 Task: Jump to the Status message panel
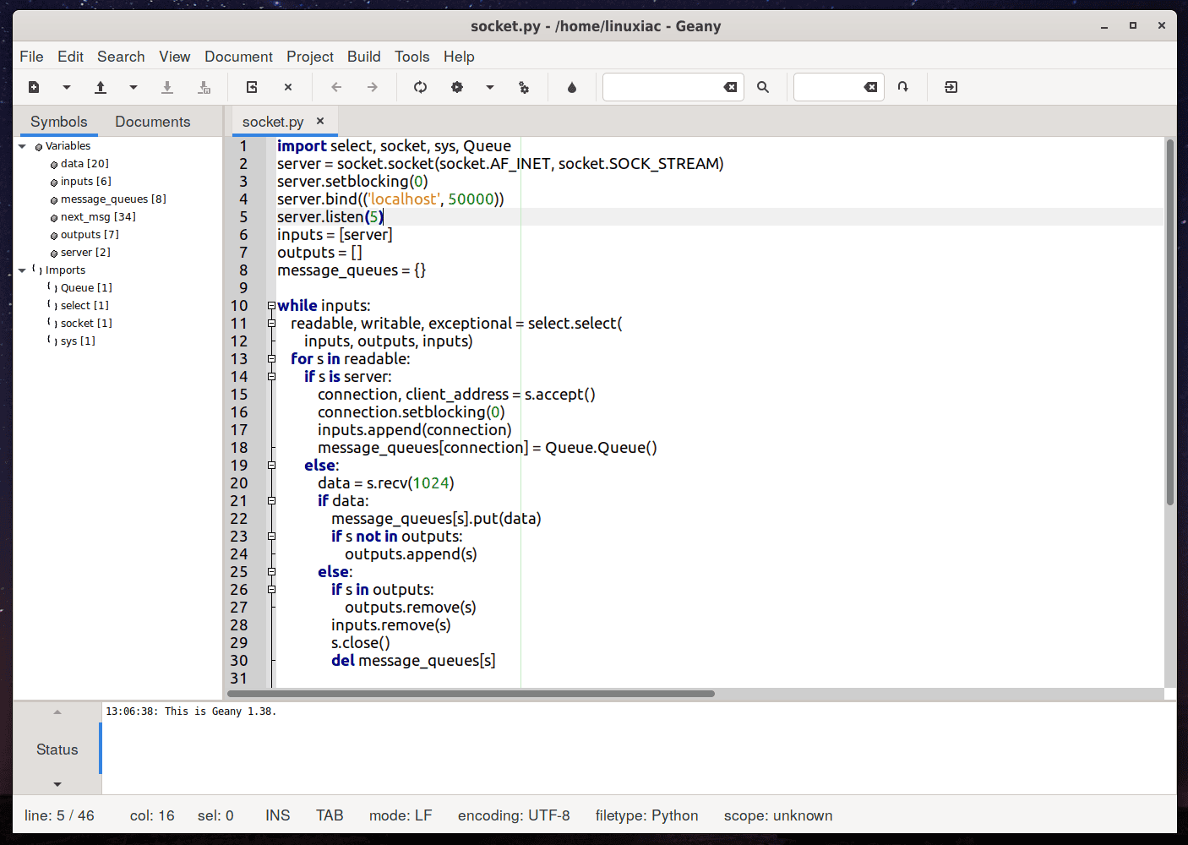click(57, 749)
